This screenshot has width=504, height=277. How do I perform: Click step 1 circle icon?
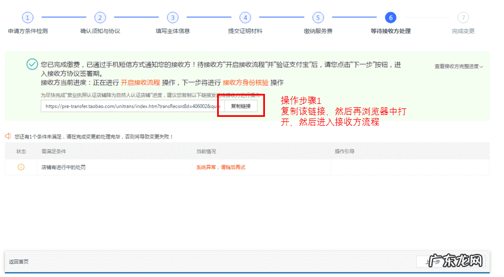tap(28, 17)
